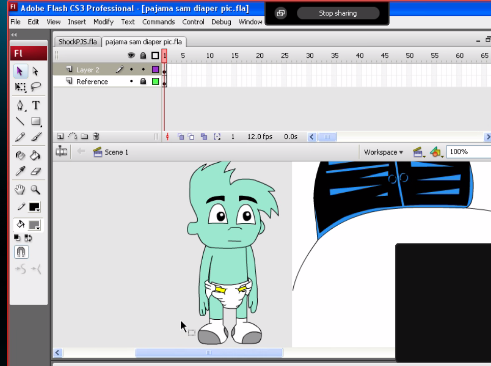This screenshot has width=491, height=366.
Task: Toggle Onion Skin button
Action: pos(181,137)
